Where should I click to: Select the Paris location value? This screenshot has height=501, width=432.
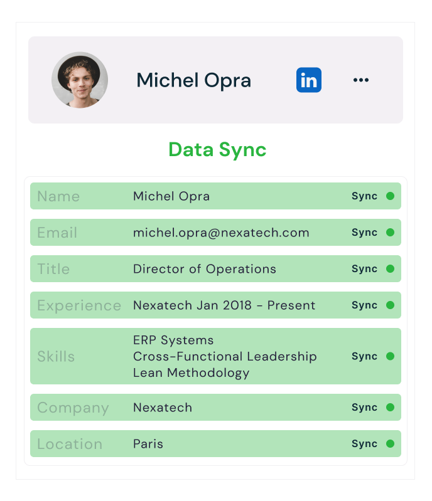pos(148,444)
